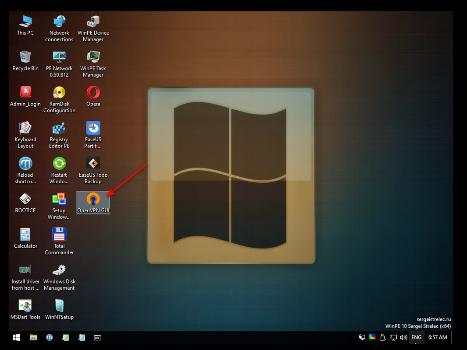This screenshot has width=467, height=350.
Task: Select the Setup Windows icon
Action: [x=59, y=206]
